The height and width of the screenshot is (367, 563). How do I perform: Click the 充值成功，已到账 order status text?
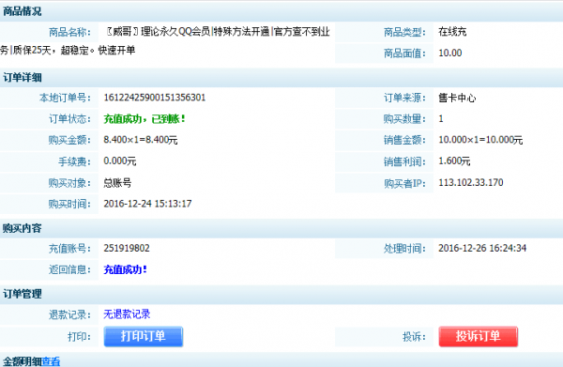pyautogui.click(x=145, y=119)
